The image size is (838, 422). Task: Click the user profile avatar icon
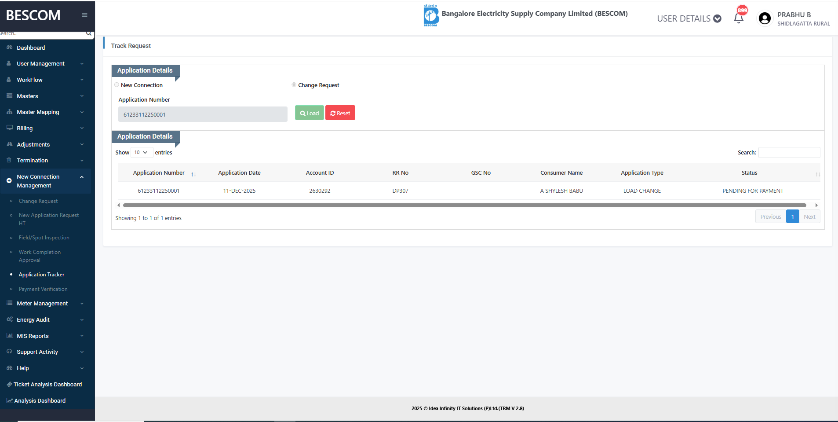[x=765, y=18]
